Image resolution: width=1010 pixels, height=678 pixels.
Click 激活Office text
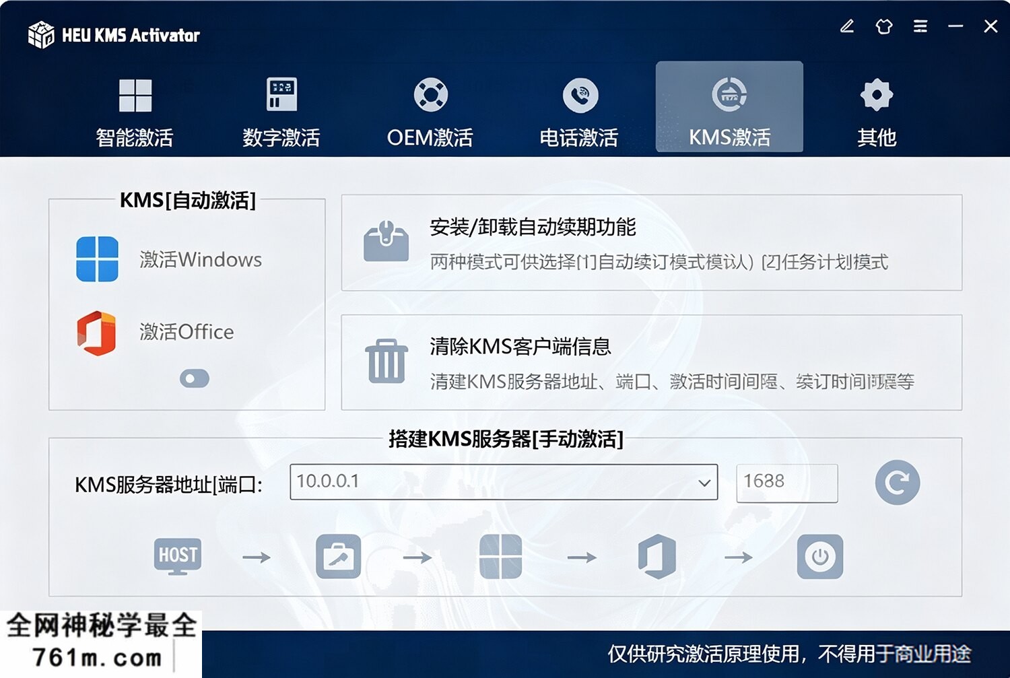(x=187, y=332)
